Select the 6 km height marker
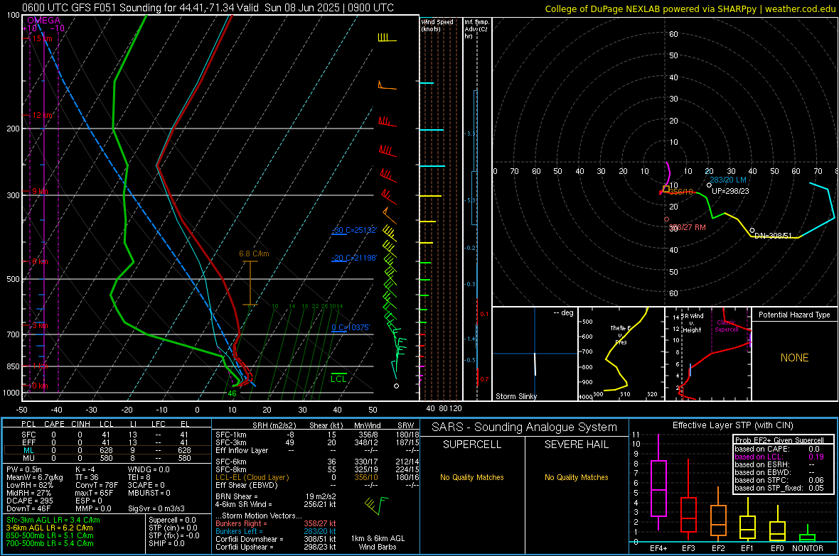Viewport: 839px width, 556px height. [x=40, y=261]
